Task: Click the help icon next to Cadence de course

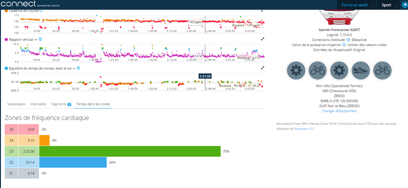Action: pos(41,10)
